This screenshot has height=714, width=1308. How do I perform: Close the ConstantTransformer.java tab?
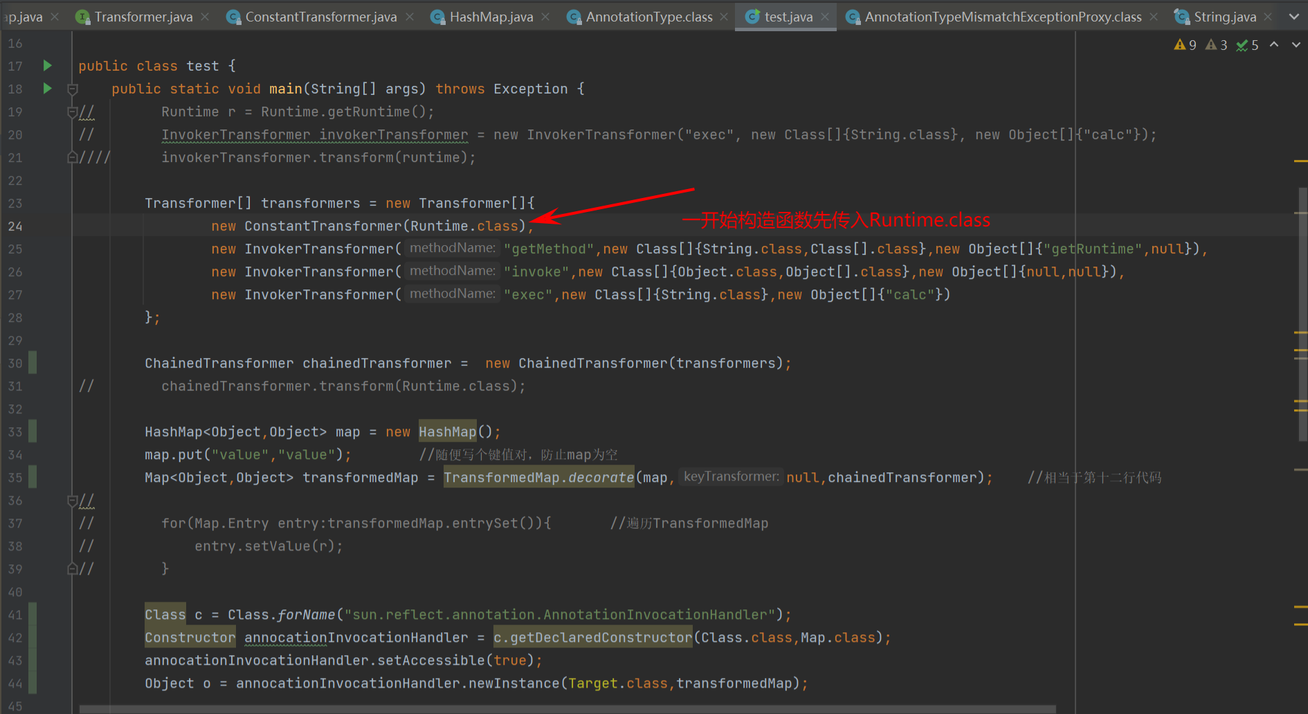pos(410,17)
